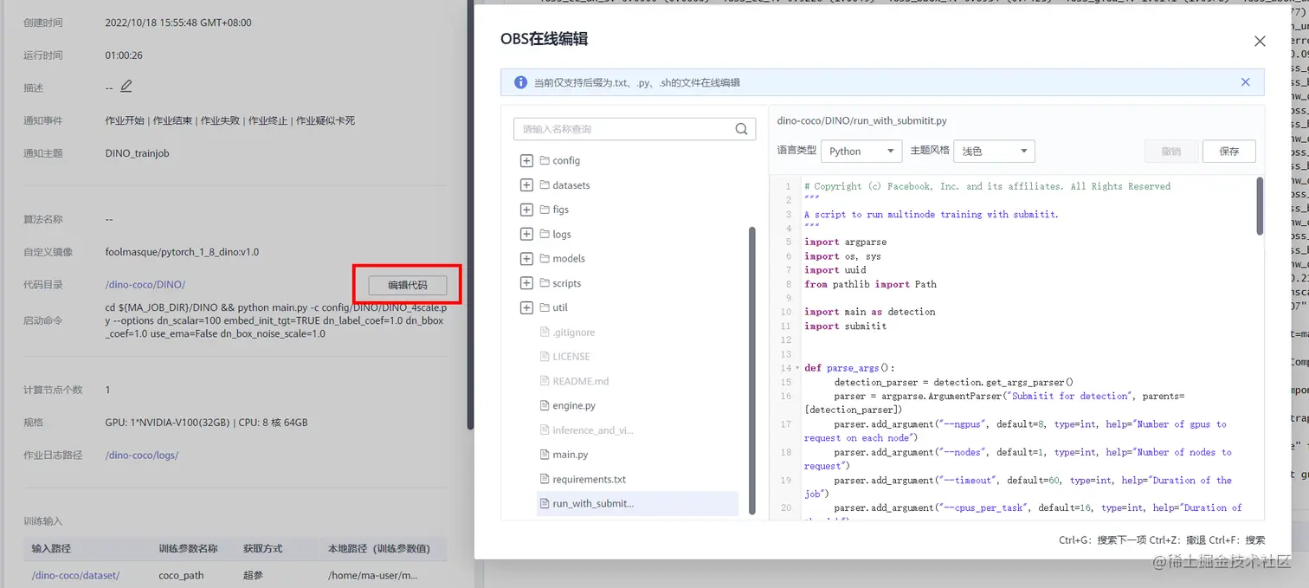Click the code editor vertical scrollbar

[1260, 206]
